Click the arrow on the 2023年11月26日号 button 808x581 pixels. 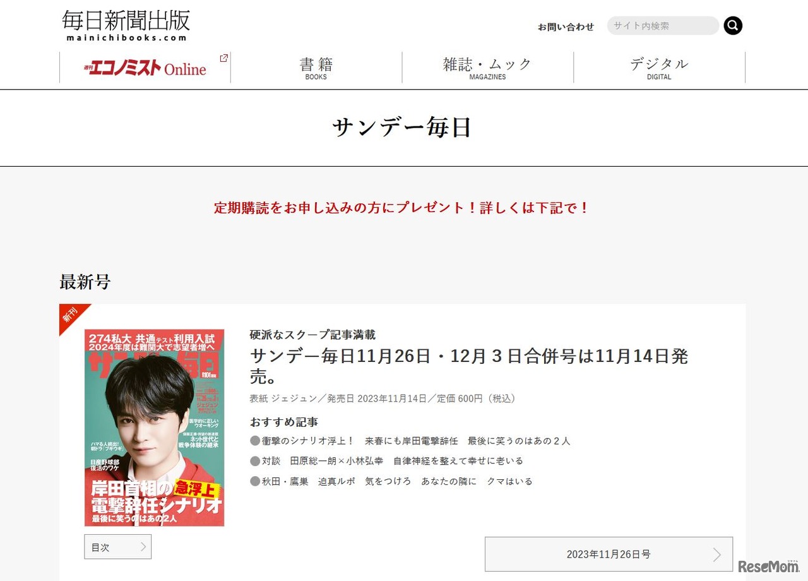coord(716,554)
